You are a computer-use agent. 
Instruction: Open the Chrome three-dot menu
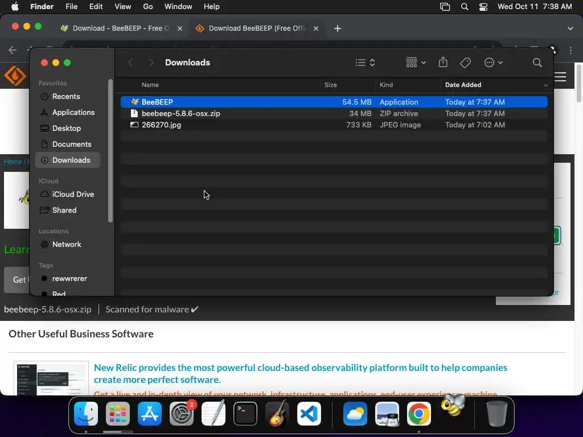point(570,50)
